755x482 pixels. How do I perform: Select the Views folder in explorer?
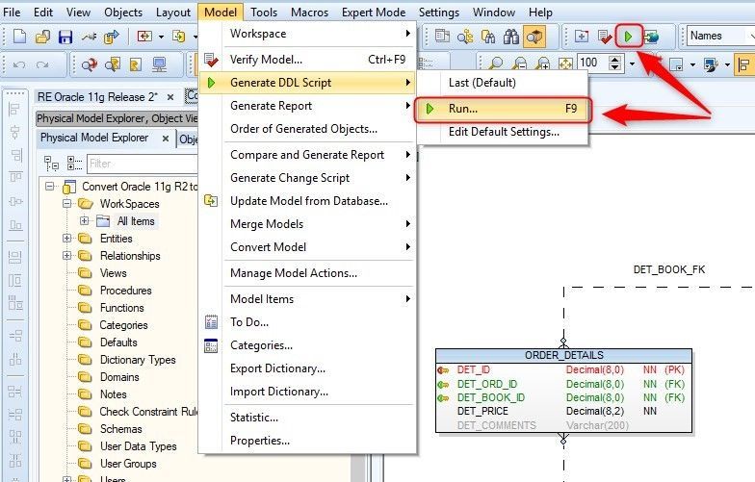point(114,273)
